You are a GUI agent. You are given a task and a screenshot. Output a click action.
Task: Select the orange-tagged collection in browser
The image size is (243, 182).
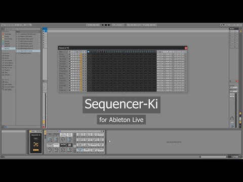coord(7,36)
